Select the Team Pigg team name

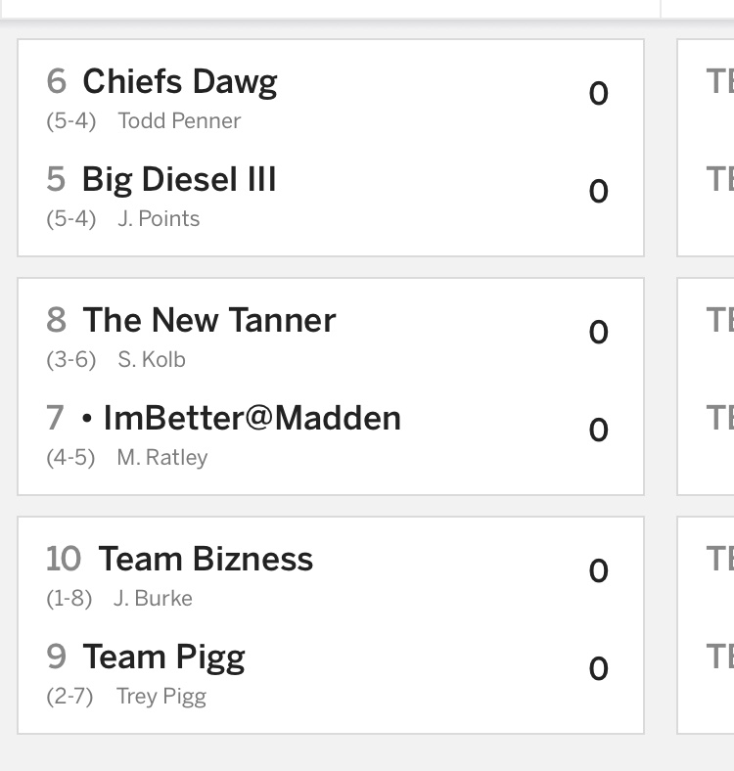[x=163, y=658]
